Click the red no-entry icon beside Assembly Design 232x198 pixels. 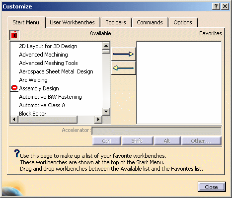tap(14, 88)
